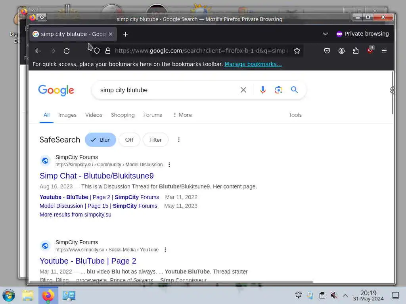This screenshot has width=406, height=304.
Task: Switch to the Videos tab
Action: click(94, 115)
